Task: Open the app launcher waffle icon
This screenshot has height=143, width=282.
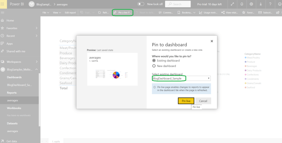Action: coord(3,4)
